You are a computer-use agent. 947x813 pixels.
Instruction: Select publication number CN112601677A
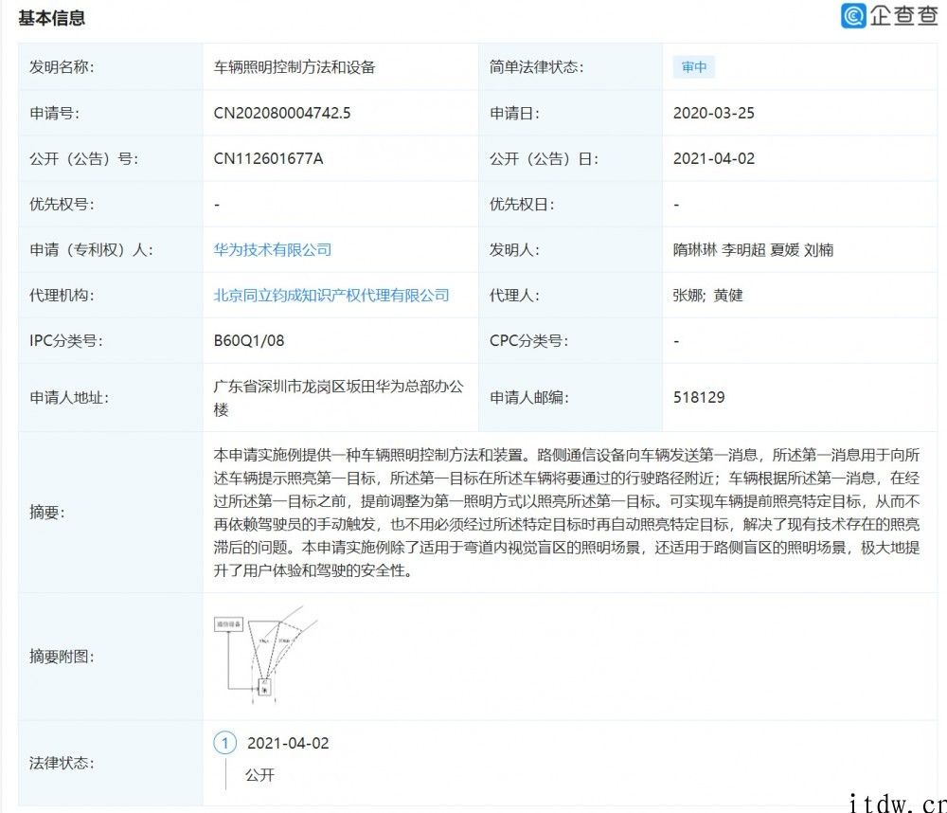268,159
